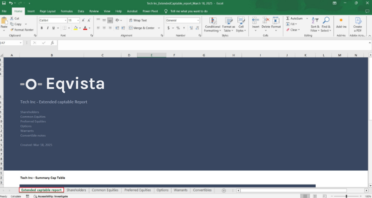Apply accounting dollar number format
The height and width of the screenshot is (198, 372).
(x=169, y=28)
